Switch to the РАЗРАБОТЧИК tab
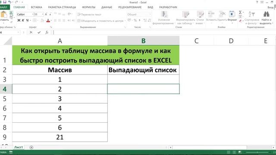 [x=168, y=7]
